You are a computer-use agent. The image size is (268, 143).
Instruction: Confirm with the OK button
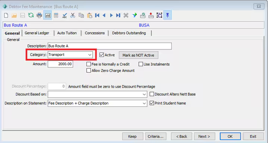click(x=230, y=136)
